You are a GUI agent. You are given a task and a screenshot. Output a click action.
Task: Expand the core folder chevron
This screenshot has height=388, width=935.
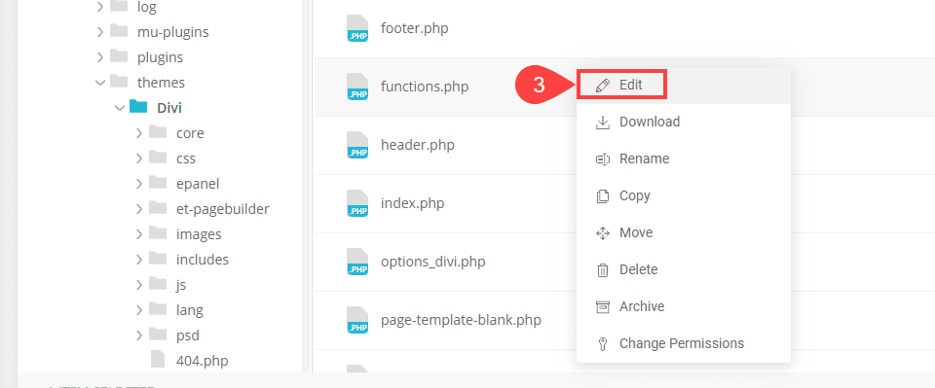138,132
